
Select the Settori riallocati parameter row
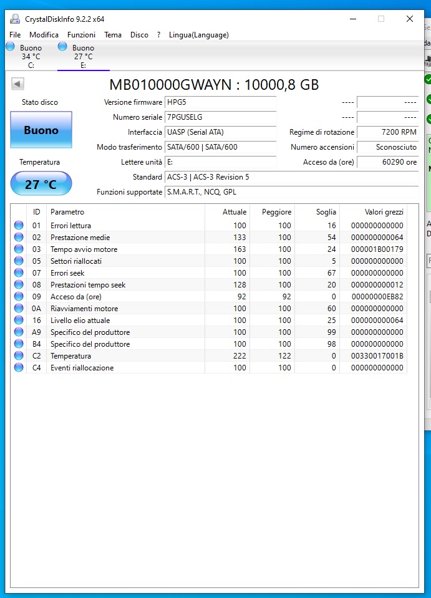(209, 261)
